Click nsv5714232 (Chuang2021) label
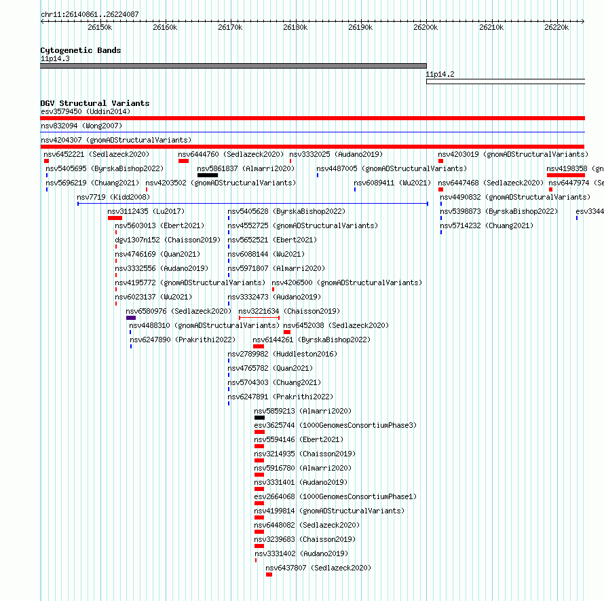The height and width of the screenshot is (601, 604). 487,225
